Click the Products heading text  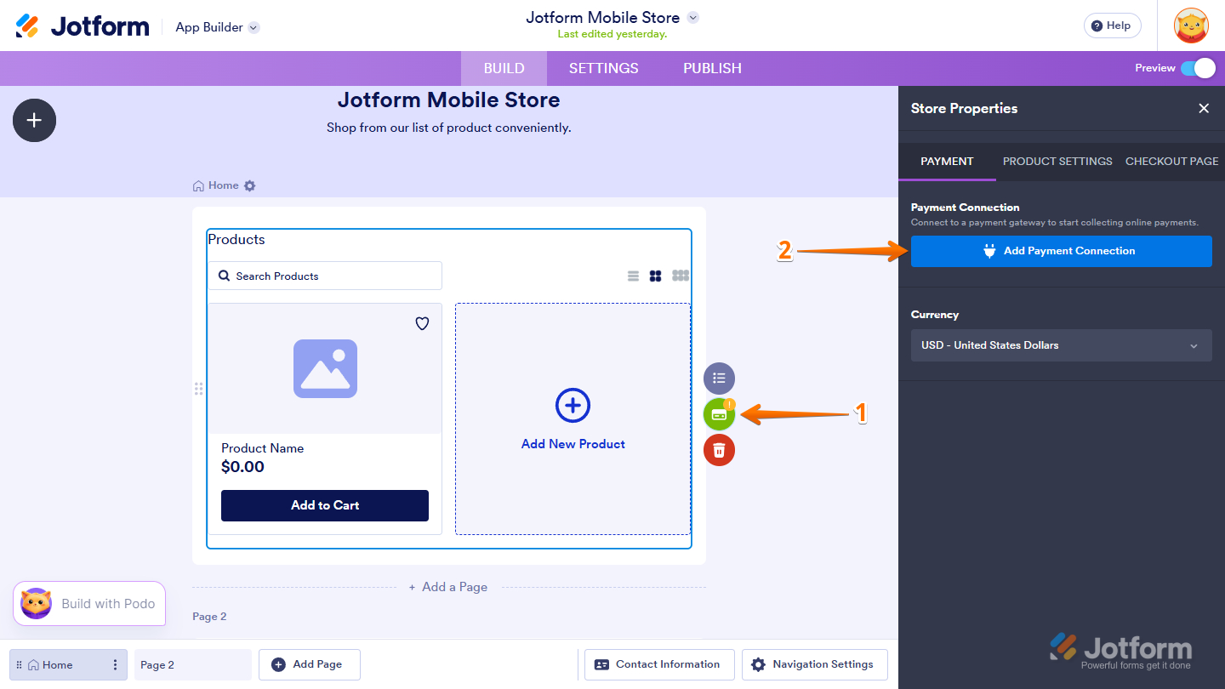(x=236, y=239)
